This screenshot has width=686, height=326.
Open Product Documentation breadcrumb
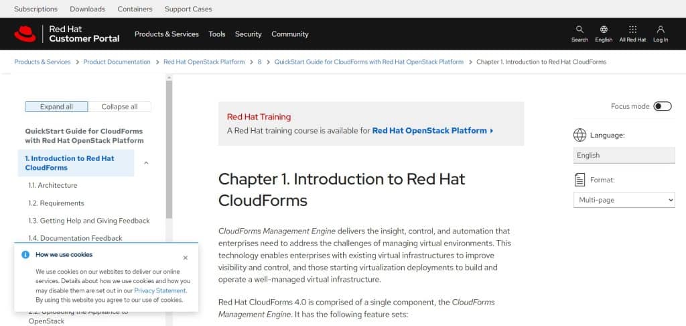click(117, 62)
